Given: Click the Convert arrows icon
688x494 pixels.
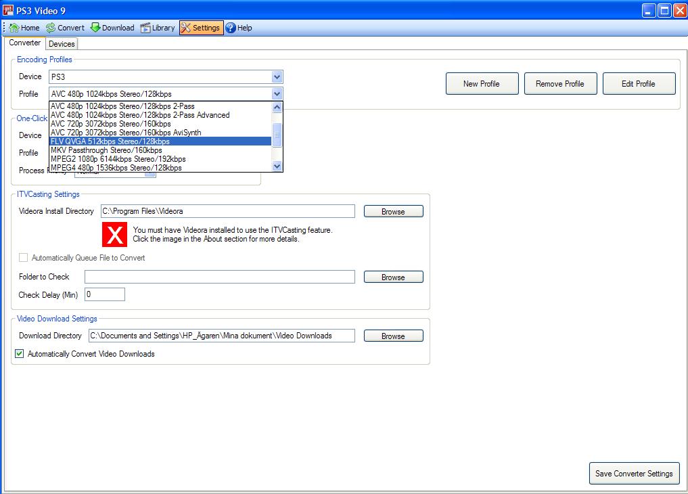Looking at the screenshot, I should point(51,28).
